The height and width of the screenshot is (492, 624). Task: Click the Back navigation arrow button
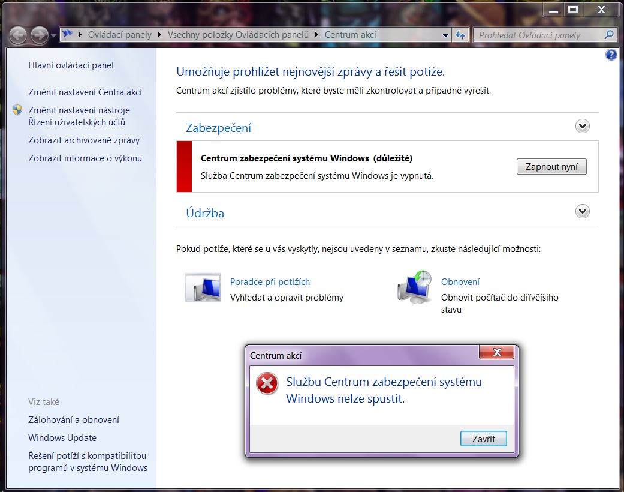coord(17,35)
